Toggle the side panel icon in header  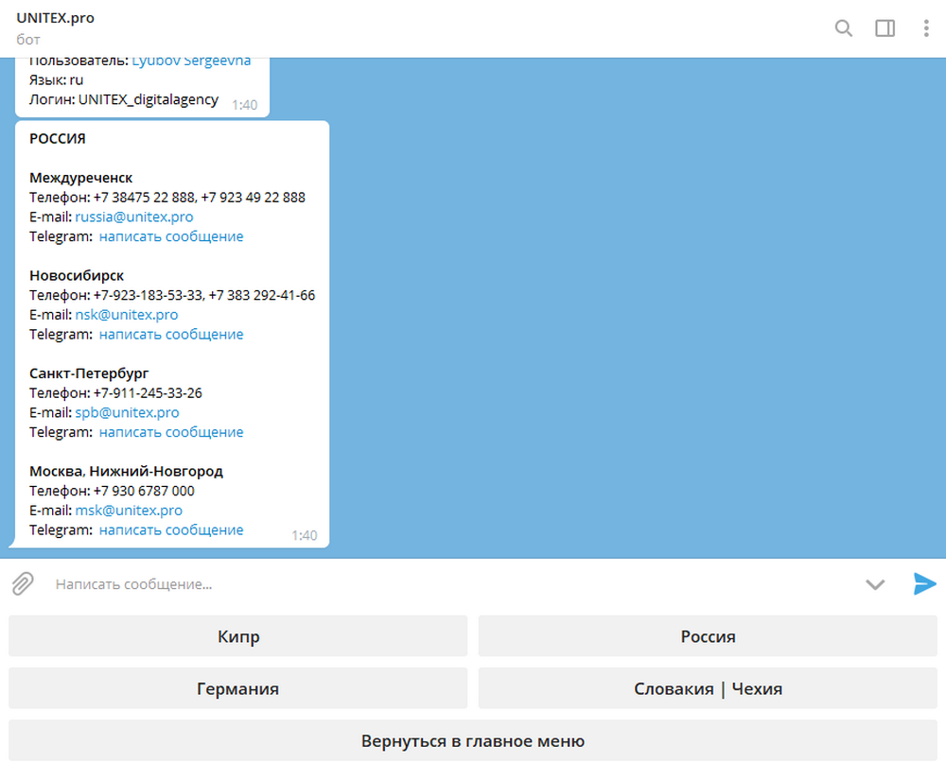[x=885, y=28]
